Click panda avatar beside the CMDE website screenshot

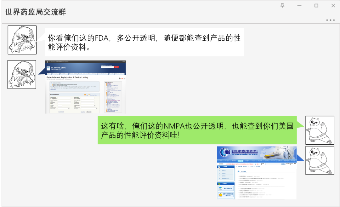[x=320, y=160]
